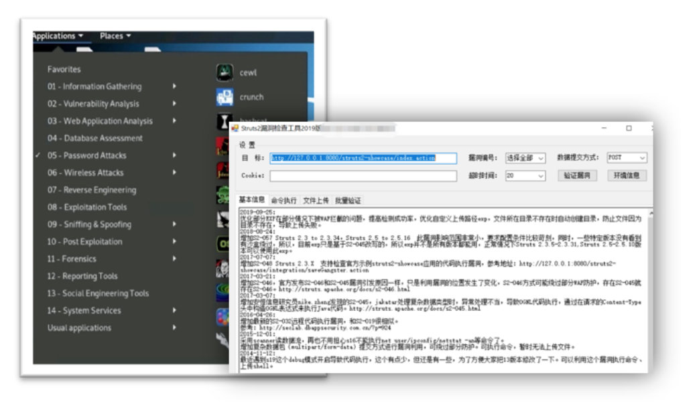
Task: Switch to the 基本信息 tab
Action: pos(251,200)
